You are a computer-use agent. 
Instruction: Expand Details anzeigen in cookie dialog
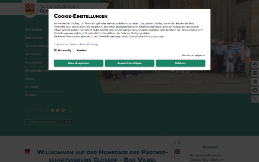click(x=193, y=55)
